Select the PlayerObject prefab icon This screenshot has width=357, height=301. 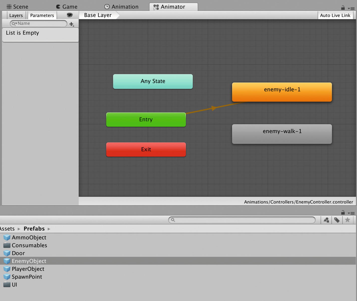pyautogui.click(x=7, y=269)
